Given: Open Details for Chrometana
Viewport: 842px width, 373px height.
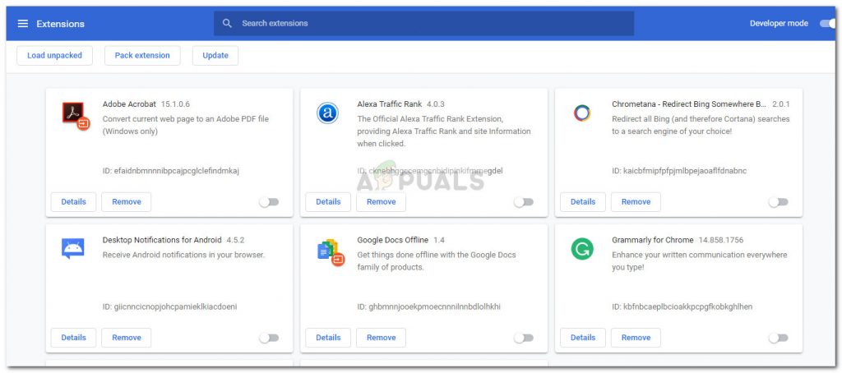Looking at the screenshot, I should pyautogui.click(x=583, y=202).
